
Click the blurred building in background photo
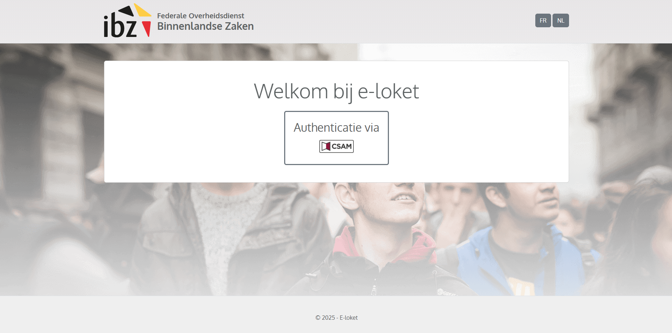coord(50,126)
